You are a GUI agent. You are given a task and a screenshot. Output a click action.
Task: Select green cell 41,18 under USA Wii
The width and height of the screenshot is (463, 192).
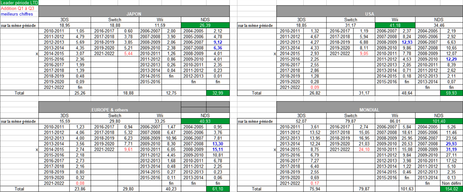point(395,25)
